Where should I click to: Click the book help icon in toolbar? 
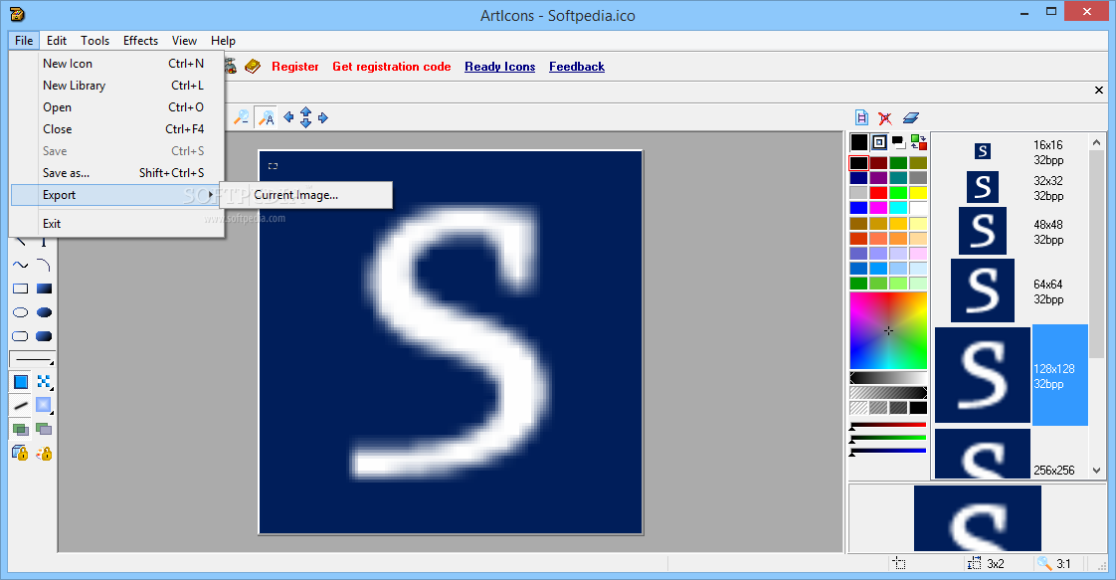pyautogui.click(x=253, y=67)
